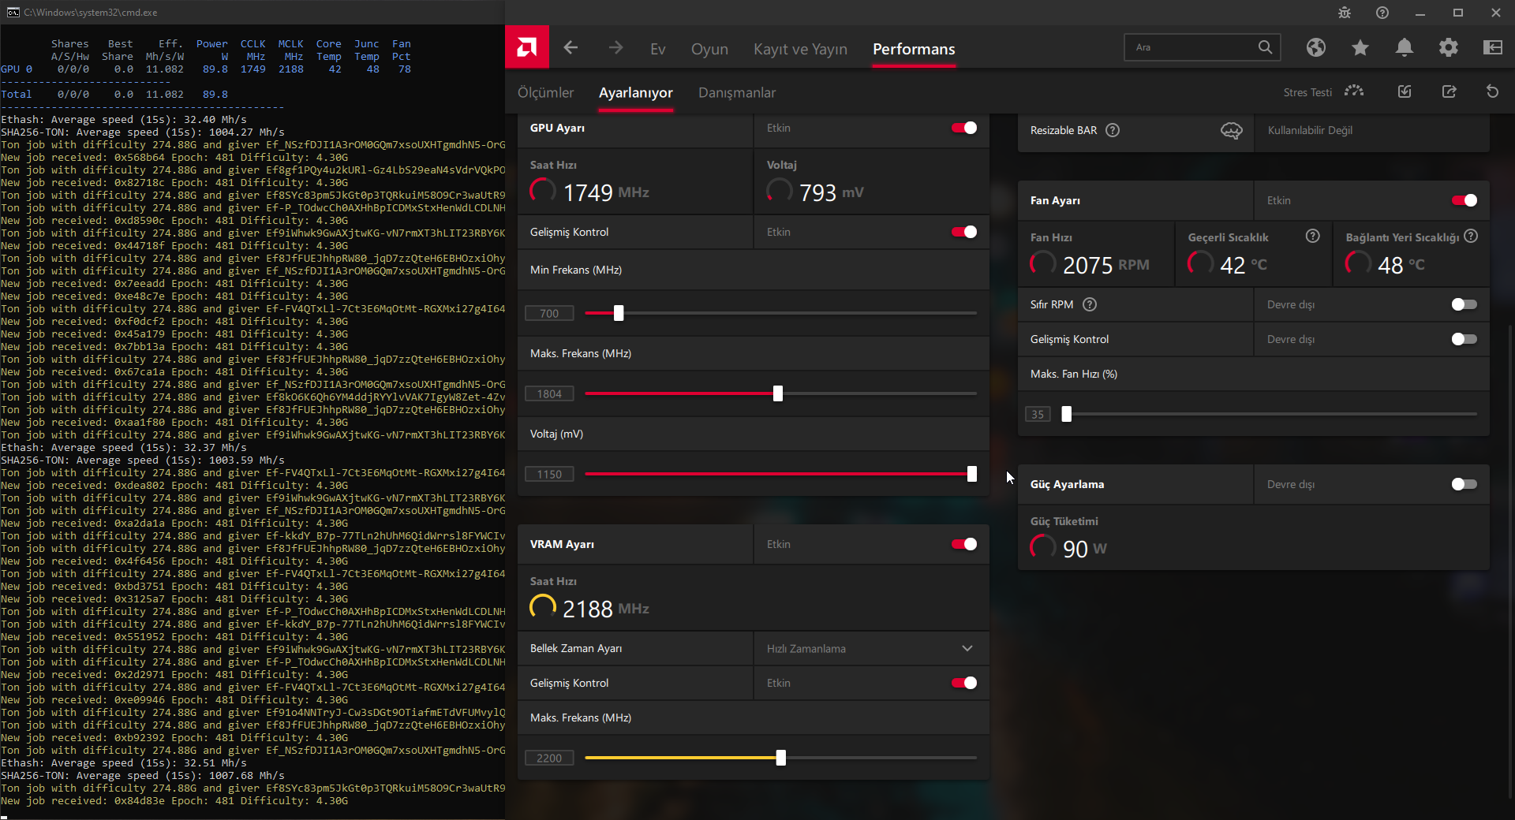Click the voltage reading 793 mV
Viewport: 1515px width, 820px height.
[832, 192]
